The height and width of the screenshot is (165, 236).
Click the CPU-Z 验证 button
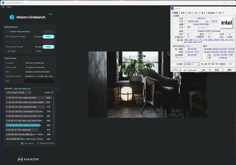click(x=217, y=70)
